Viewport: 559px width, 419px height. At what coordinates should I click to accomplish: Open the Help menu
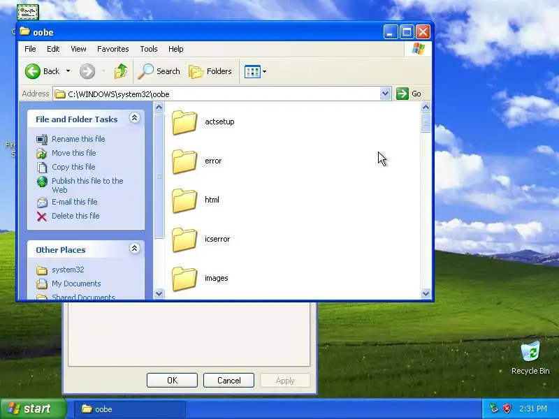176,49
